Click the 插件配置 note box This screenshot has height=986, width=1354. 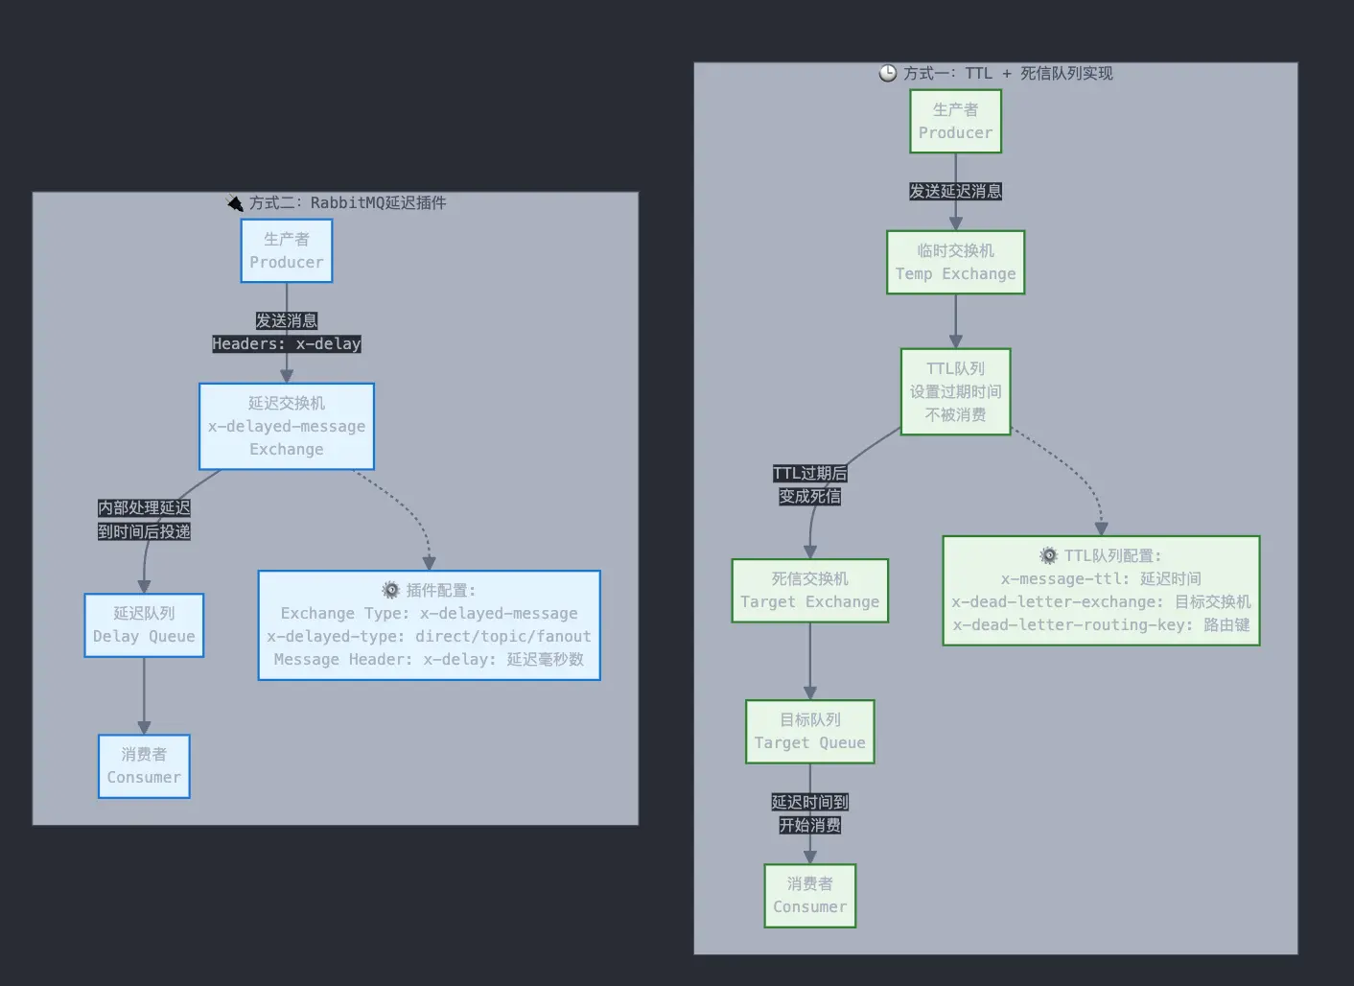[429, 625]
